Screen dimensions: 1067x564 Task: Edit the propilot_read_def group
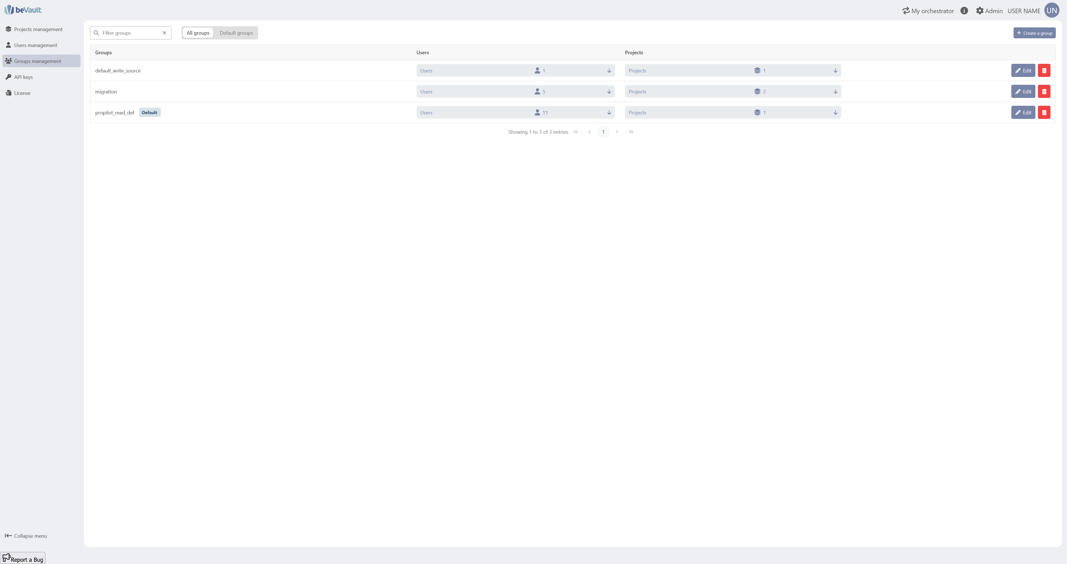[1023, 113]
